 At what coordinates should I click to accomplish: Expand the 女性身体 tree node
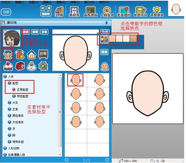10,122
